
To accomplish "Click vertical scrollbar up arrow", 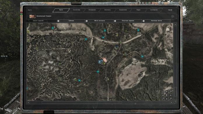I will [175, 24].
